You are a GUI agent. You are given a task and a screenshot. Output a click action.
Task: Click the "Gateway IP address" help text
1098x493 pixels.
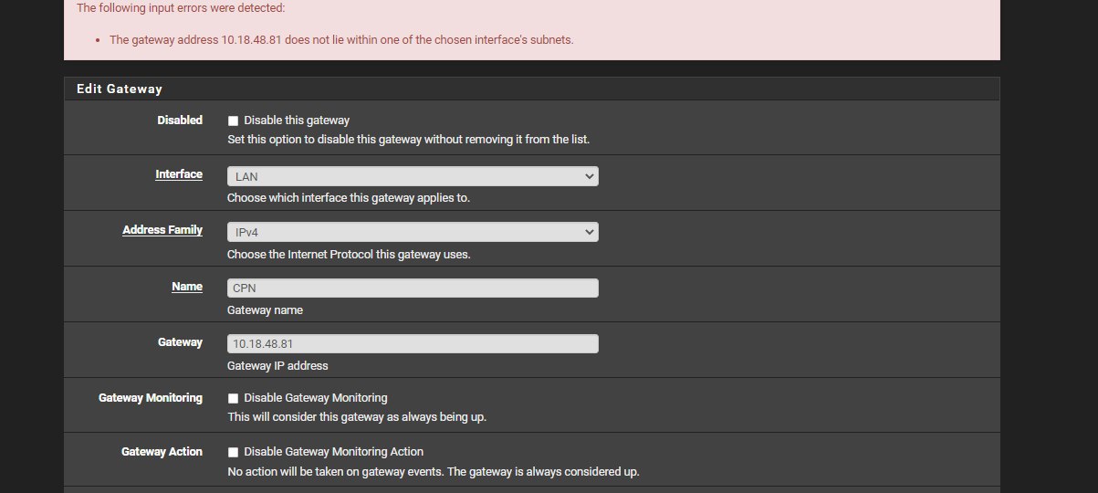pos(277,365)
